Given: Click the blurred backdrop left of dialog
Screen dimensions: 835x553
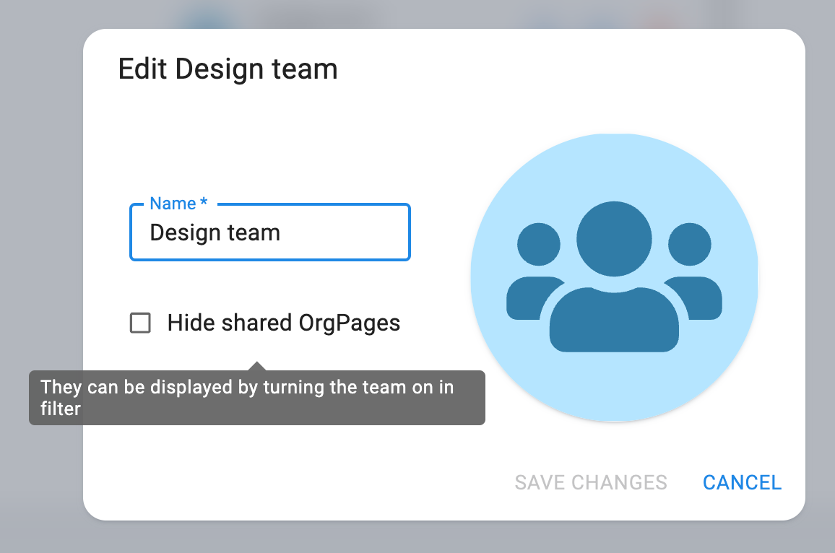Looking at the screenshot, I should click(x=40, y=217).
